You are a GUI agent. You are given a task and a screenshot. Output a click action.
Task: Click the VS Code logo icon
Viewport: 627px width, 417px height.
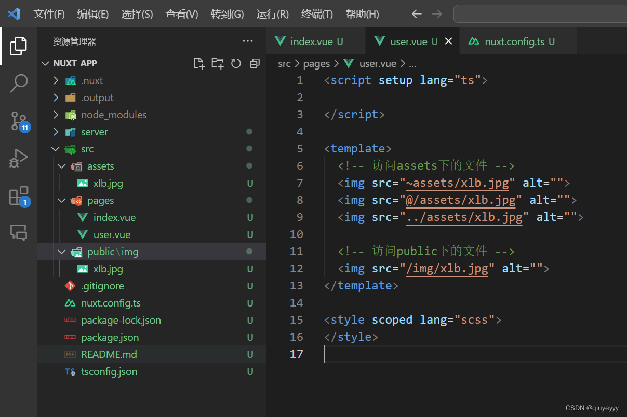pos(14,13)
